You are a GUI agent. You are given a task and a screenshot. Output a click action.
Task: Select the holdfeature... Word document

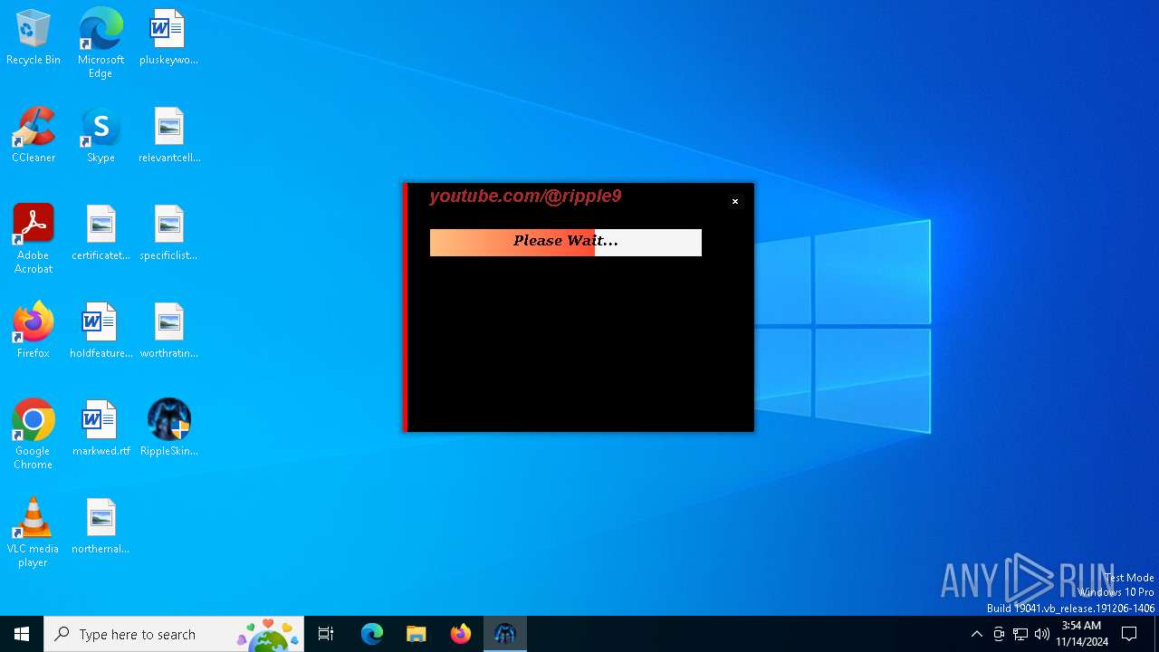[101, 331]
